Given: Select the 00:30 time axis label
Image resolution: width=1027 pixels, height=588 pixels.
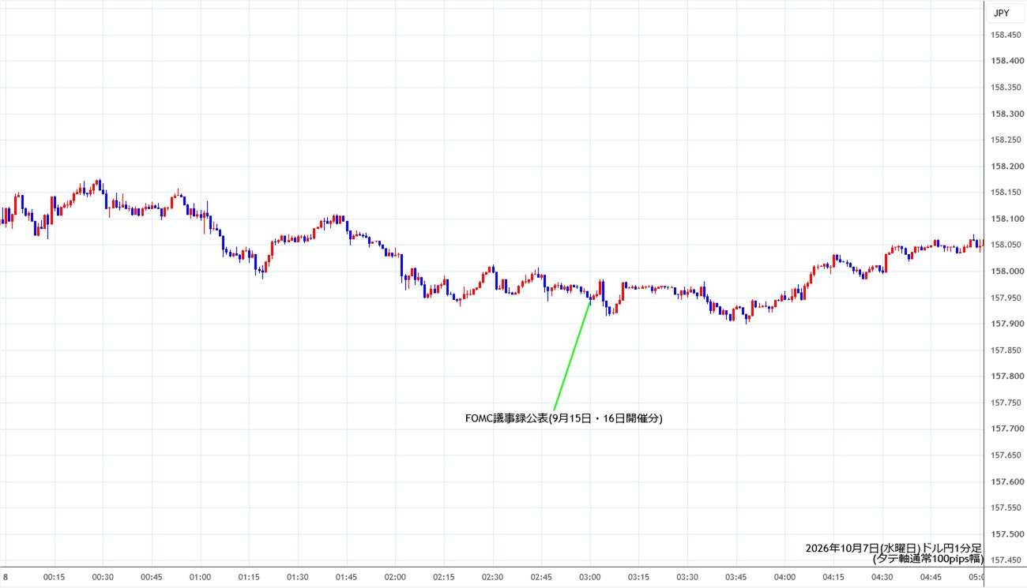Looking at the screenshot, I should (x=103, y=577).
